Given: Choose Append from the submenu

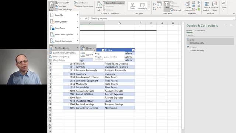Looking at the screenshot, I should (87, 55).
